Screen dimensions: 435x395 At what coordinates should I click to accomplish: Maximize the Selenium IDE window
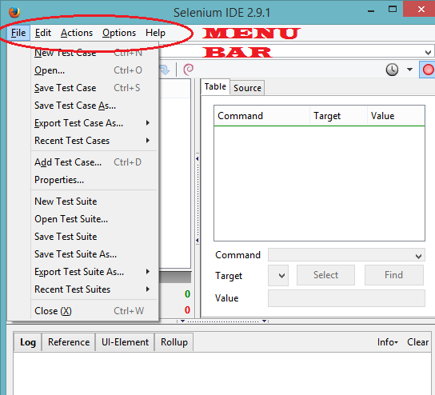(x=393, y=10)
